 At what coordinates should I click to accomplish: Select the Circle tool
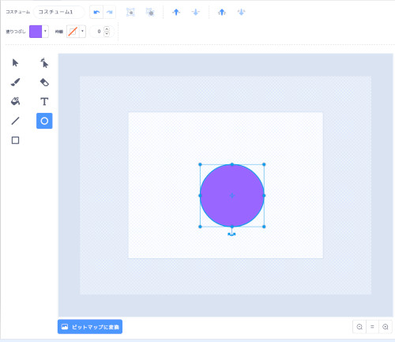(x=44, y=121)
